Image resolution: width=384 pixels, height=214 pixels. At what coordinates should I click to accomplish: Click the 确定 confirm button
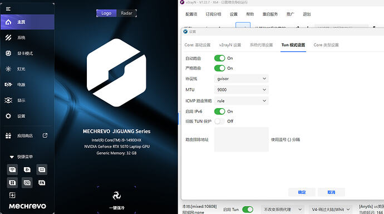tap(302, 192)
